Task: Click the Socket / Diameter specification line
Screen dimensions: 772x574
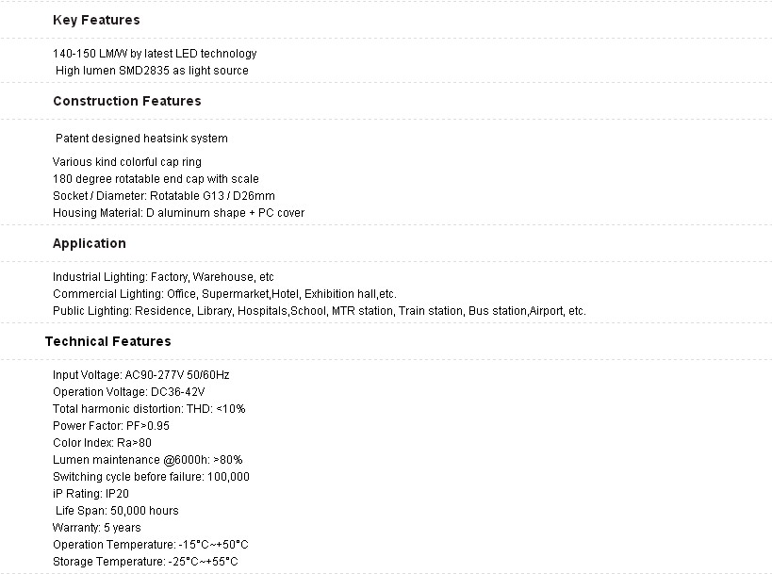Action: point(164,196)
